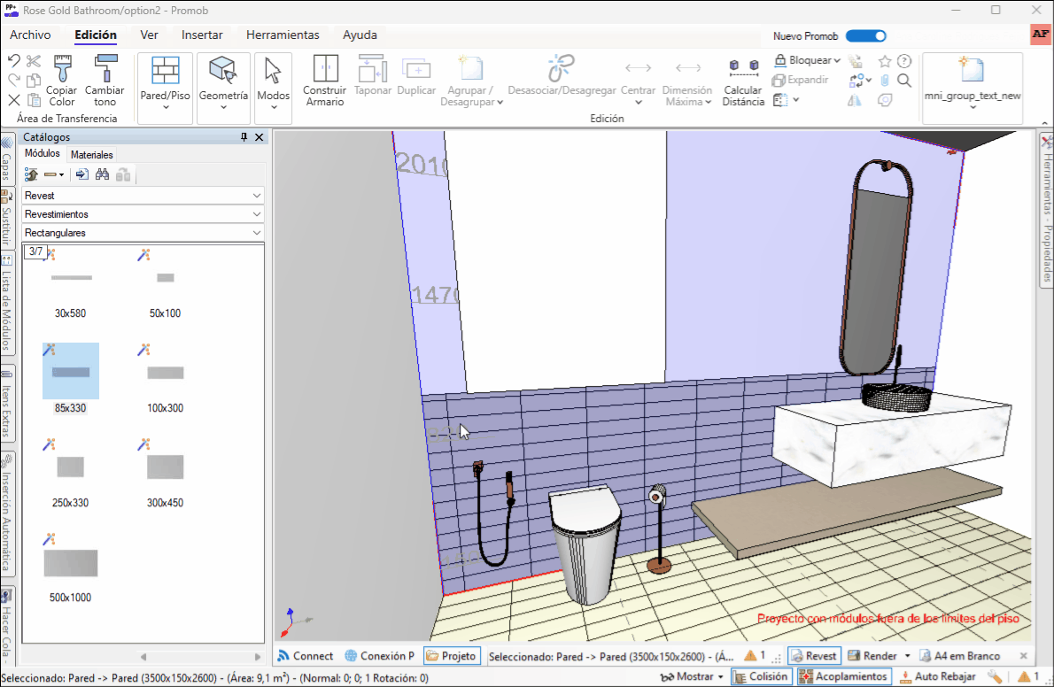The height and width of the screenshot is (687, 1054).
Task: Activate the Copiar Color brush tool
Action: pos(62,81)
